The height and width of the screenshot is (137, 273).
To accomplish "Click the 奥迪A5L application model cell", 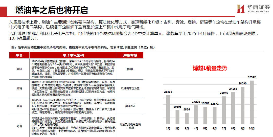I will (x=130, y=106).
